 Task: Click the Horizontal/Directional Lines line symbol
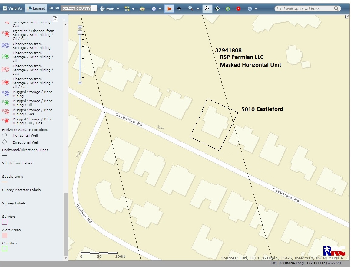coord(5,155)
